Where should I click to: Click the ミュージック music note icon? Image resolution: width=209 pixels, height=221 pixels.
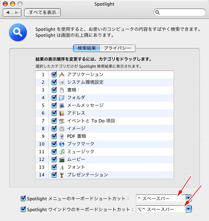click(61, 152)
